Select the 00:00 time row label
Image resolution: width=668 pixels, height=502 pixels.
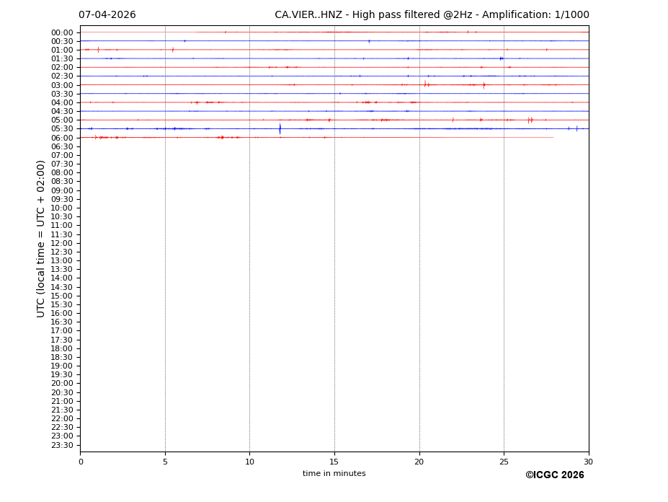(x=62, y=32)
